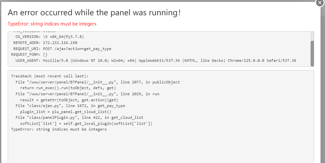325x163 pixels.
Task: Click the class/panelPlugin.py line 422 entry
Action: (79, 117)
